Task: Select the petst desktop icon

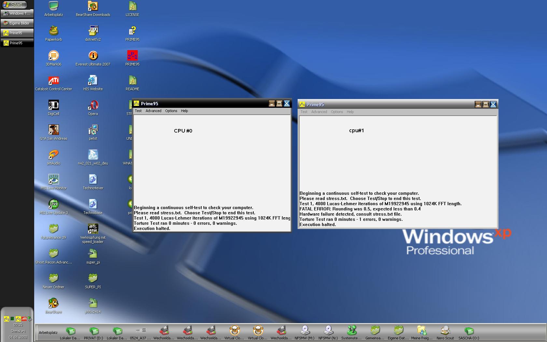Action: (93, 133)
